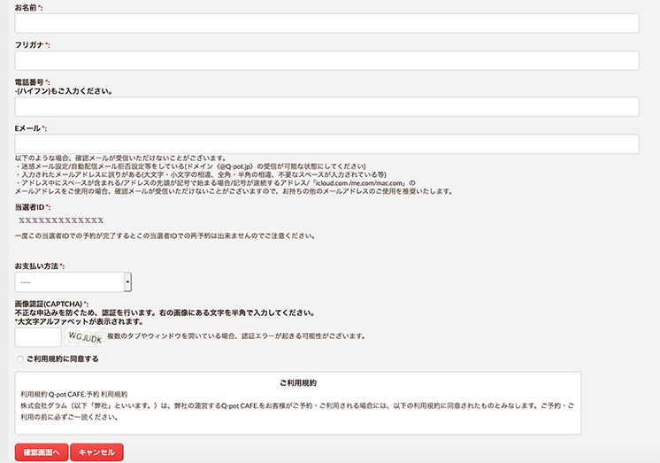
Task: Click the arrow button on payment select
Action: tap(127, 282)
